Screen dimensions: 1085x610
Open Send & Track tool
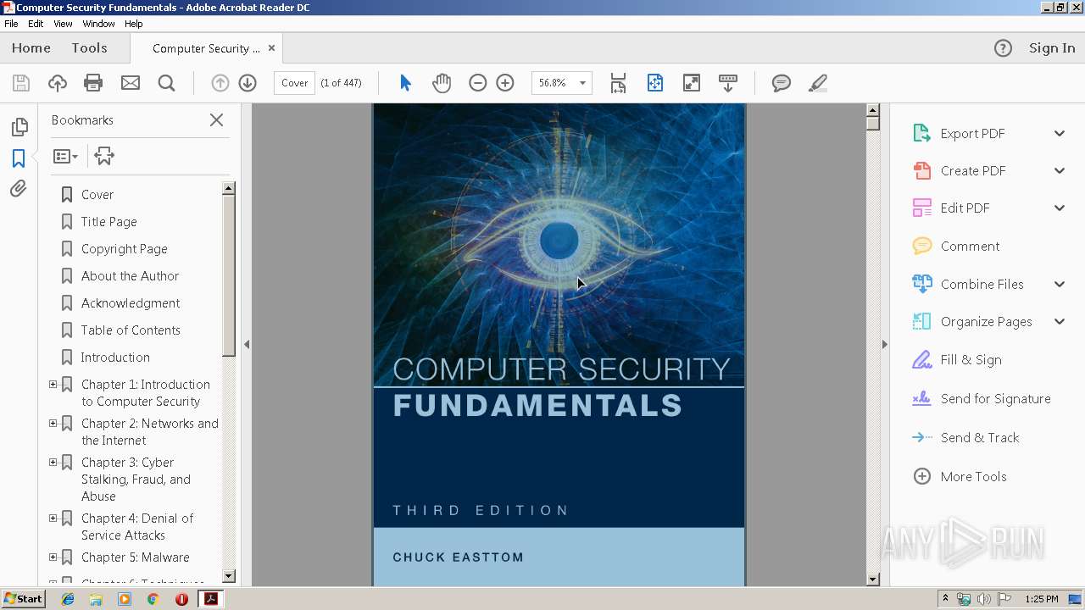[965, 438]
